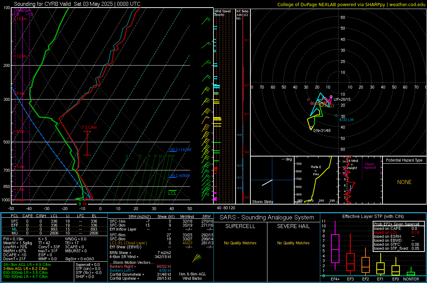Click the white Corfidi upshear marker near UP=28/15
This screenshot has width=427, height=283.
click(331, 97)
